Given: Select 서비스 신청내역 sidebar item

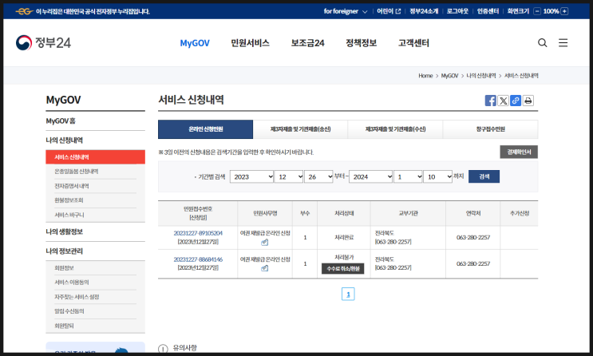Looking at the screenshot, I should click(95, 157).
